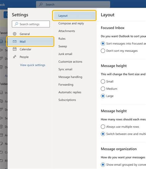Select Small message height

pyautogui.click(x=103, y=81)
